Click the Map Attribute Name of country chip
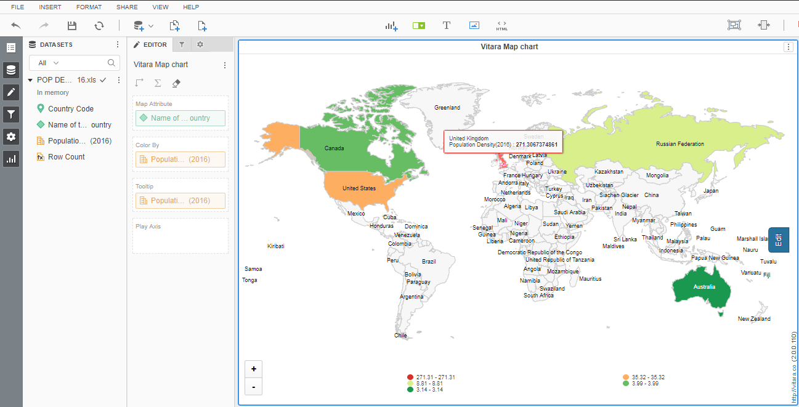This screenshot has width=799, height=407. (x=180, y=118)
